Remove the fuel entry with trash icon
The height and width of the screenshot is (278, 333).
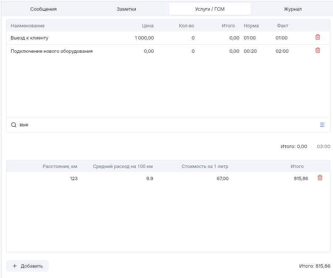[x=320, y=178]
